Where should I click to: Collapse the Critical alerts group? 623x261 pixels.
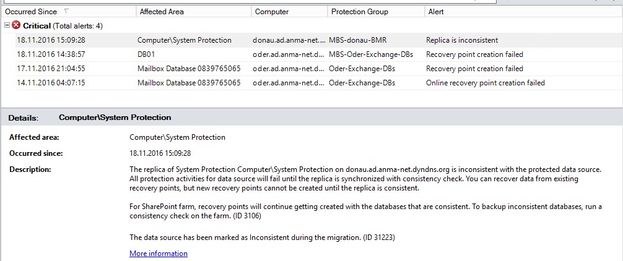(x=7, y=25)
